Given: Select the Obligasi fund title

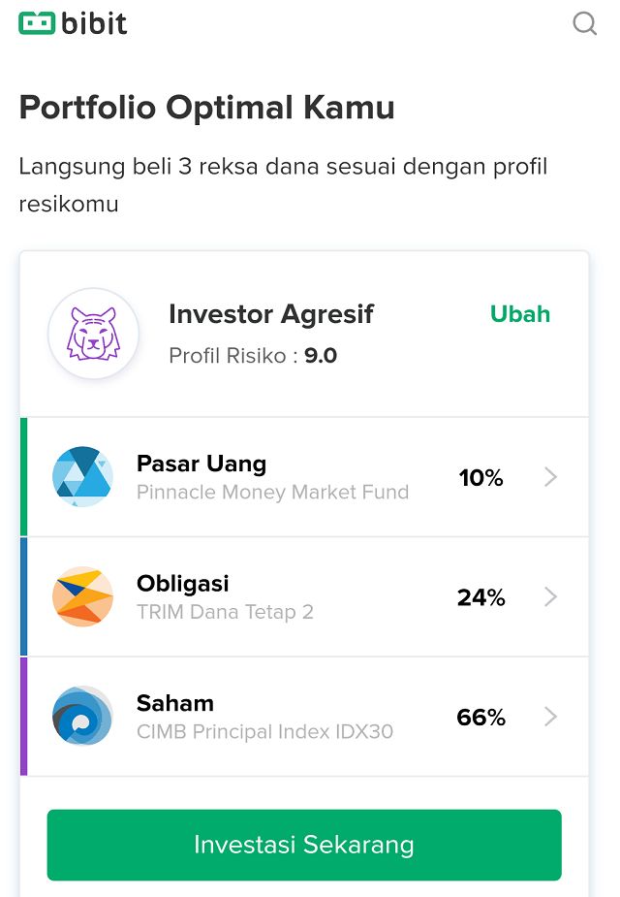Looking at the screenshot, I should (x=183, y=584).
